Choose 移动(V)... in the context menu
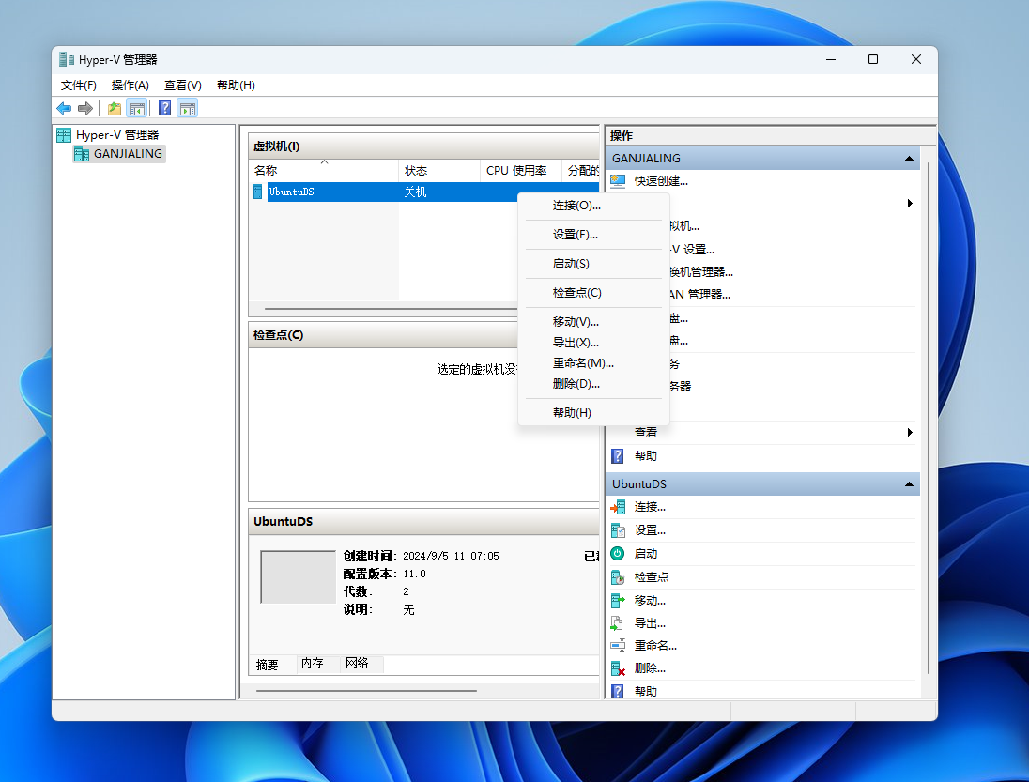 (594, 321)
